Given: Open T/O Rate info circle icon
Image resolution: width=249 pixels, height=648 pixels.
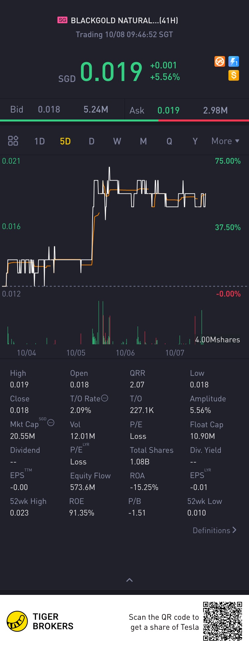Looking at the screenshot, I should (x=105, y=398).
